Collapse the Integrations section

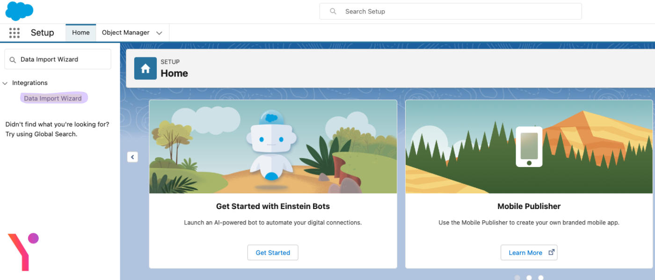(x=5, y=83)
